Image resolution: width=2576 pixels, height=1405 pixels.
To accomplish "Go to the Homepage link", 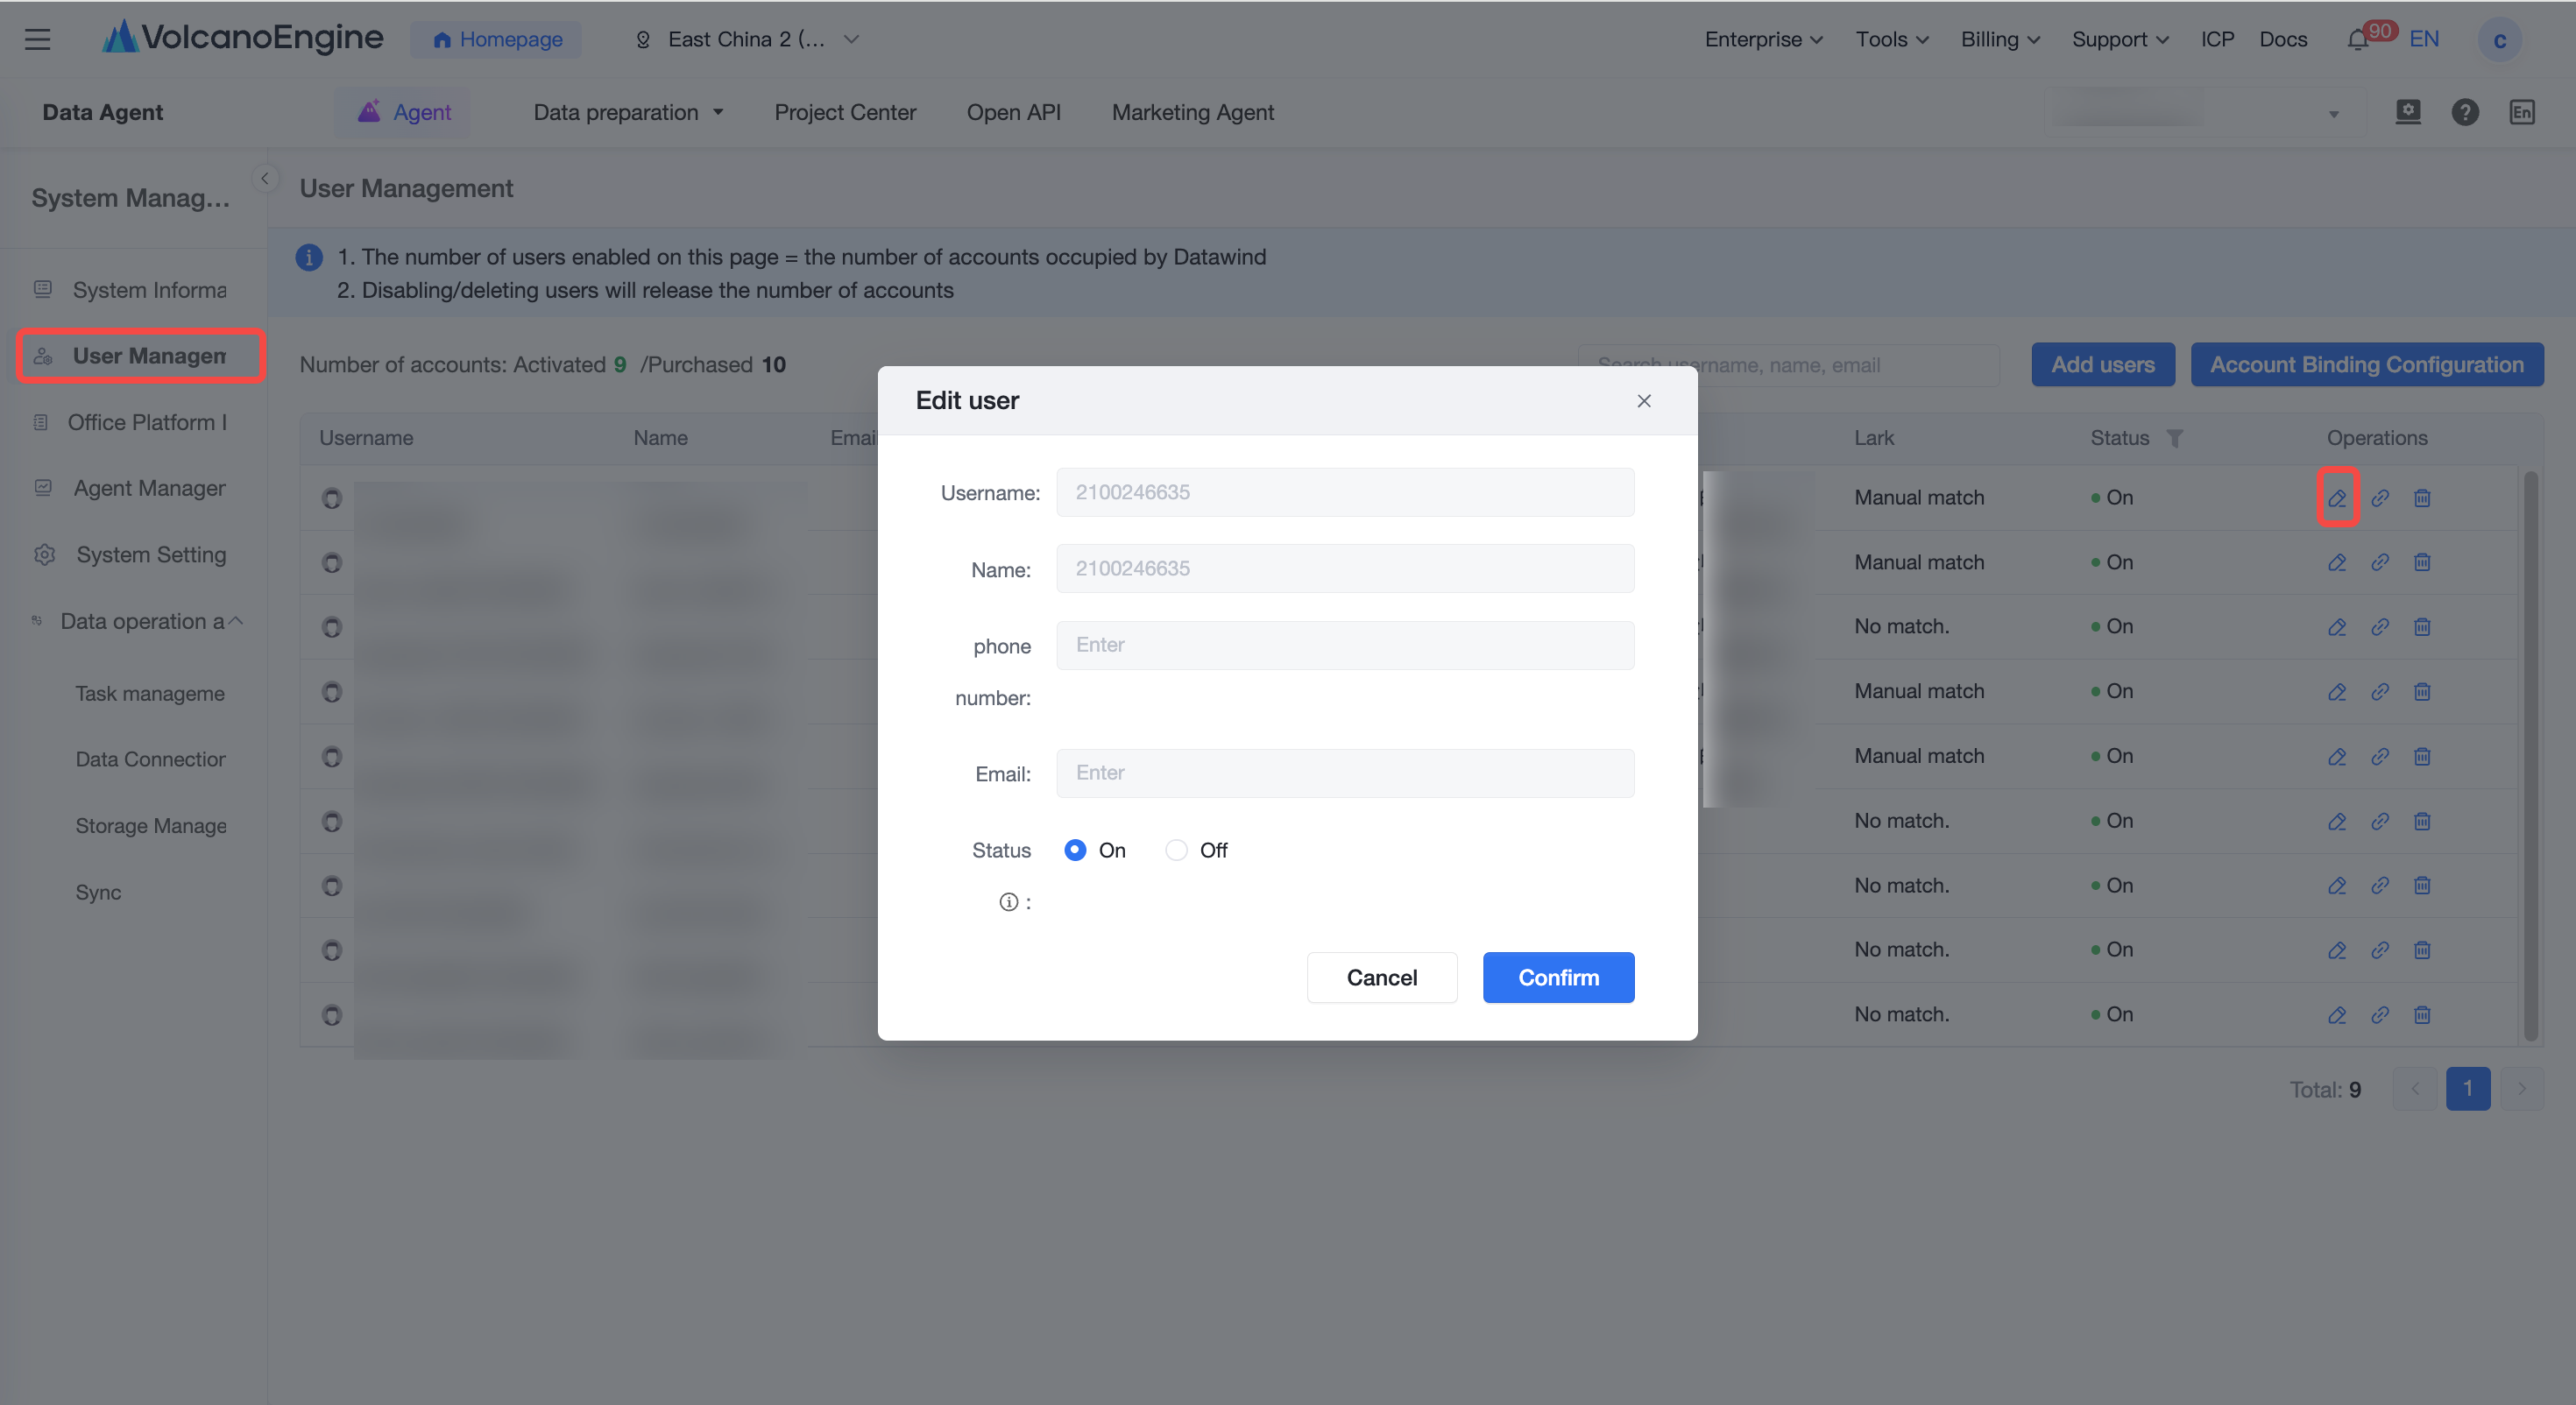I will click(497, 39).
